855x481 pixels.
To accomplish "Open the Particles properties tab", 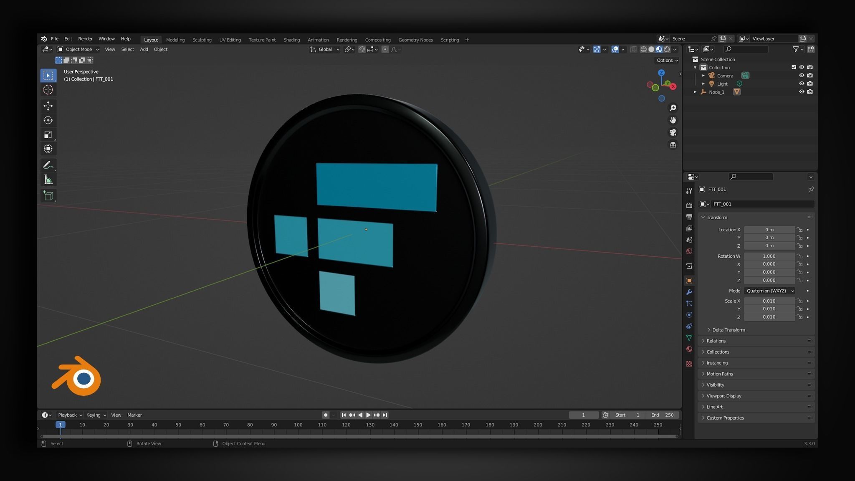I will (x=689, y=304).
